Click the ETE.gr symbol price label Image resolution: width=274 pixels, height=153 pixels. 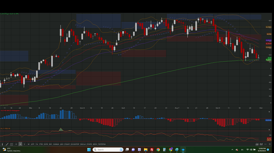pos(9,14)
